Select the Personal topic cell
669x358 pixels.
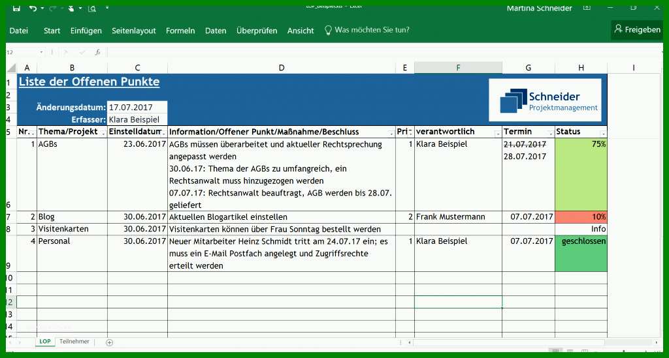point(72,253)
